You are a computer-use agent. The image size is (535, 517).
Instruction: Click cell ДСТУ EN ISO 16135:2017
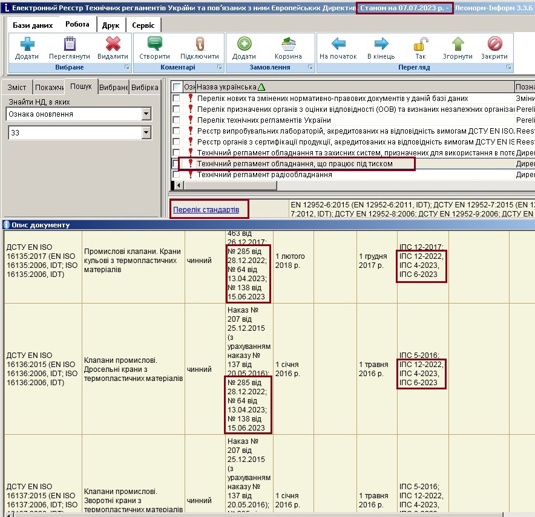pyautogui.click(x=42, y=261)
